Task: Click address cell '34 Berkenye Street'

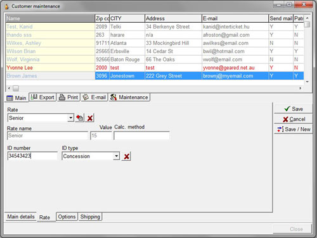Action: (173, 27)
